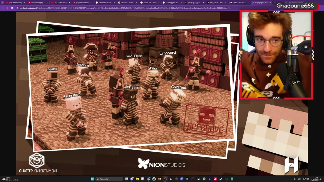Click the SeFirox name tag in the image

click(132, 87)
